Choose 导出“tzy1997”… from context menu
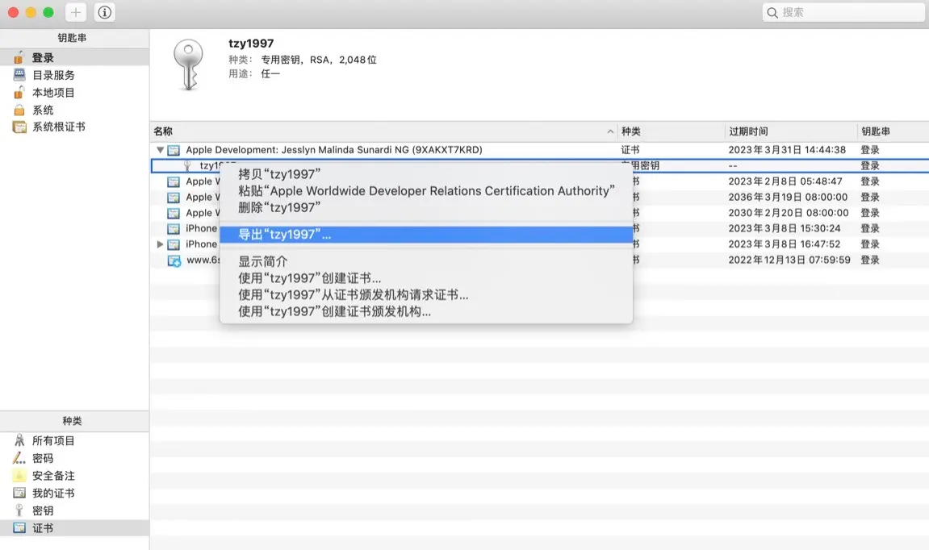 pos(426,235)
